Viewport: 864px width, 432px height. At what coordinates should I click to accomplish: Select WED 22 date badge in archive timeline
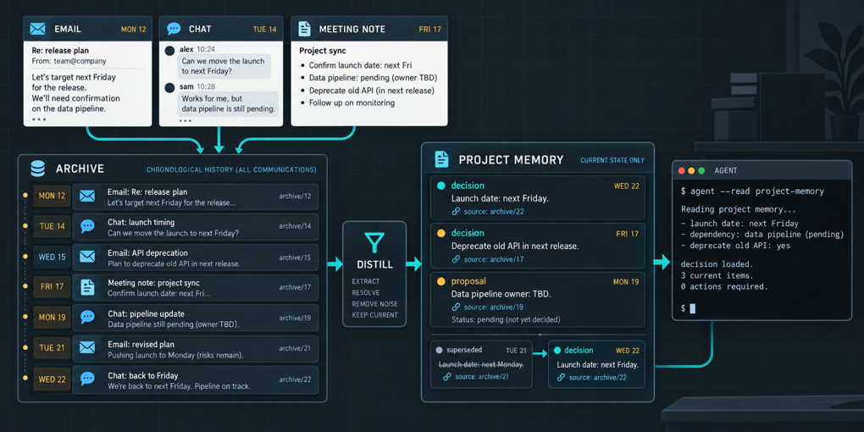[53, 379]
